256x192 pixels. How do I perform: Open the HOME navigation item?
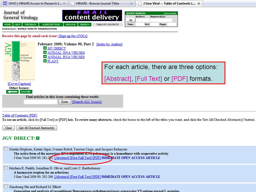(x=7, y=25)
